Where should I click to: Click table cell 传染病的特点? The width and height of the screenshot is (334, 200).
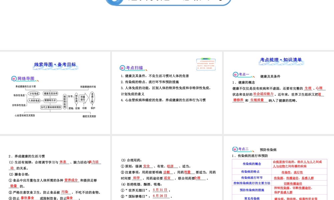(252, 172)
